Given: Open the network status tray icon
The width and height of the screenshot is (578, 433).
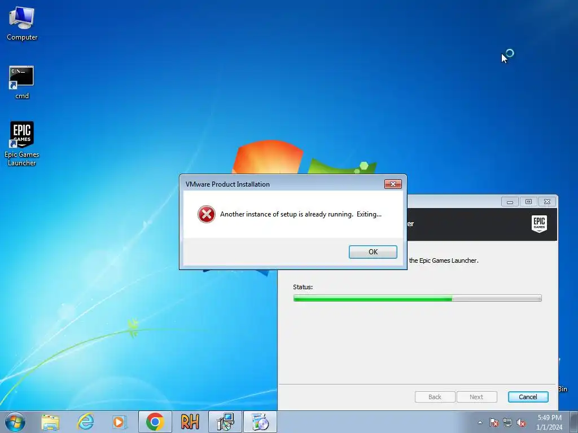Looking at the screenshot, I should [x=507, y=422].
